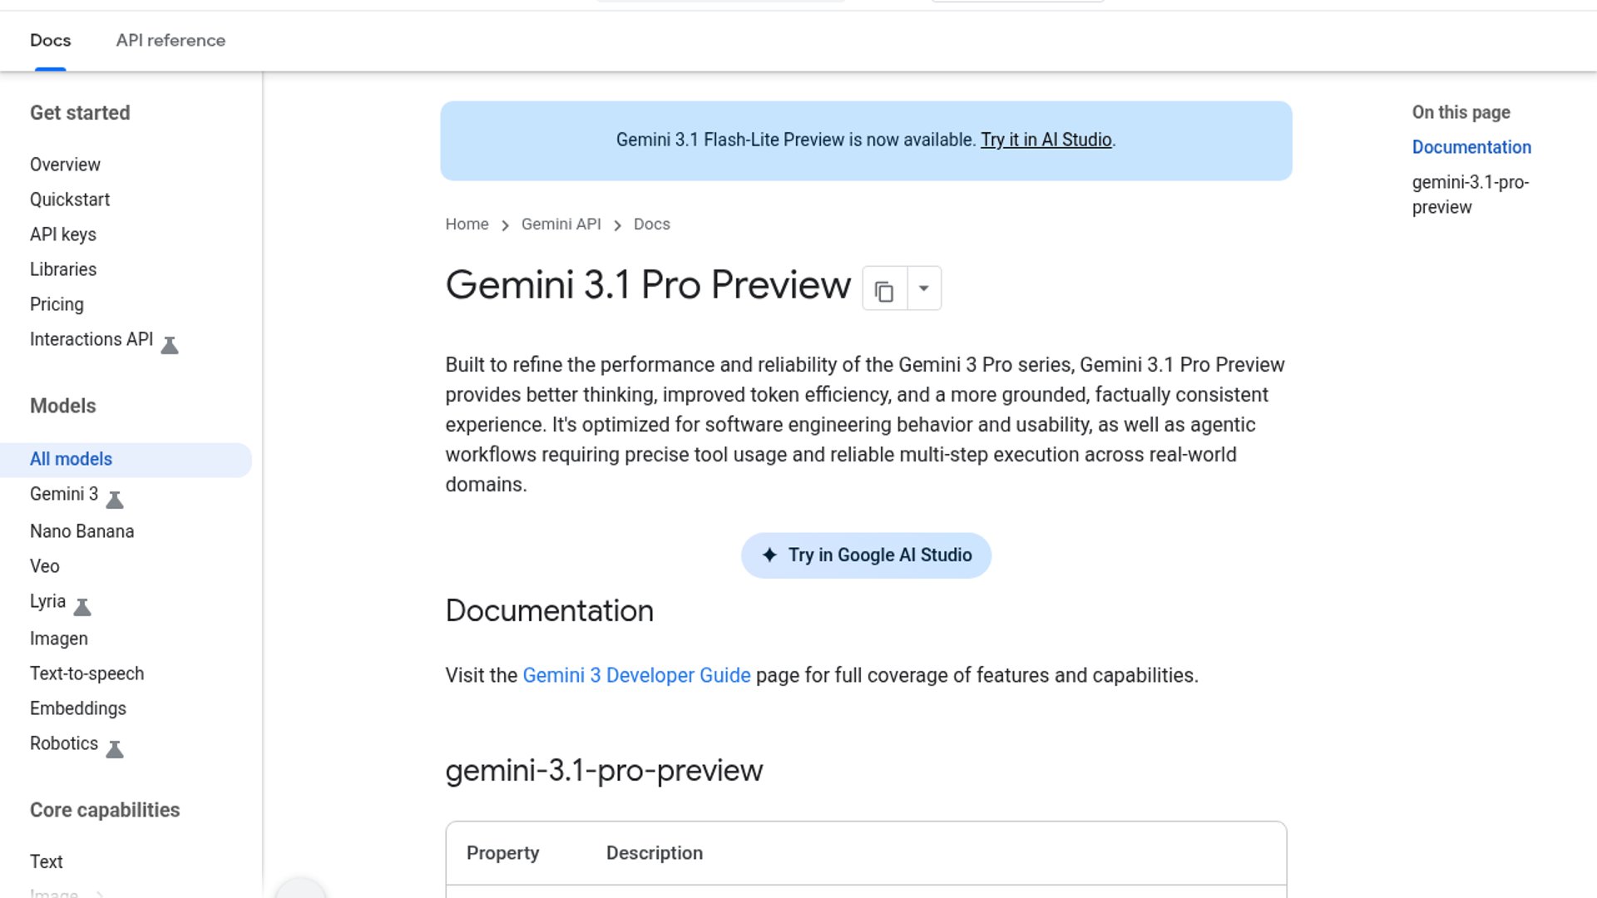The width and height of the screenshot is (1597, 898).
Task: Click the Gemini API breadcrumb link
Action: 561,224
